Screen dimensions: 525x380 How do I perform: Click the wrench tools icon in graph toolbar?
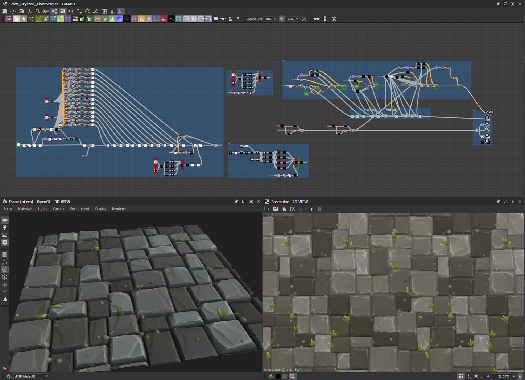point(96,11)
